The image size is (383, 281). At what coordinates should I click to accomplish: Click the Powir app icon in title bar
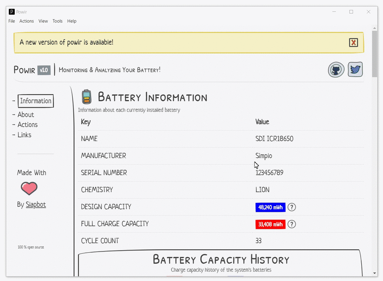click(x=11, y=12)
